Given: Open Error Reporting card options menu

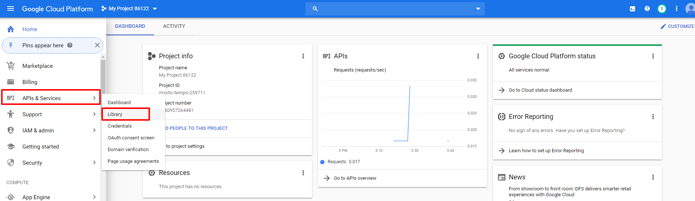Looking at the screenshot, I should tap(653, 117).
